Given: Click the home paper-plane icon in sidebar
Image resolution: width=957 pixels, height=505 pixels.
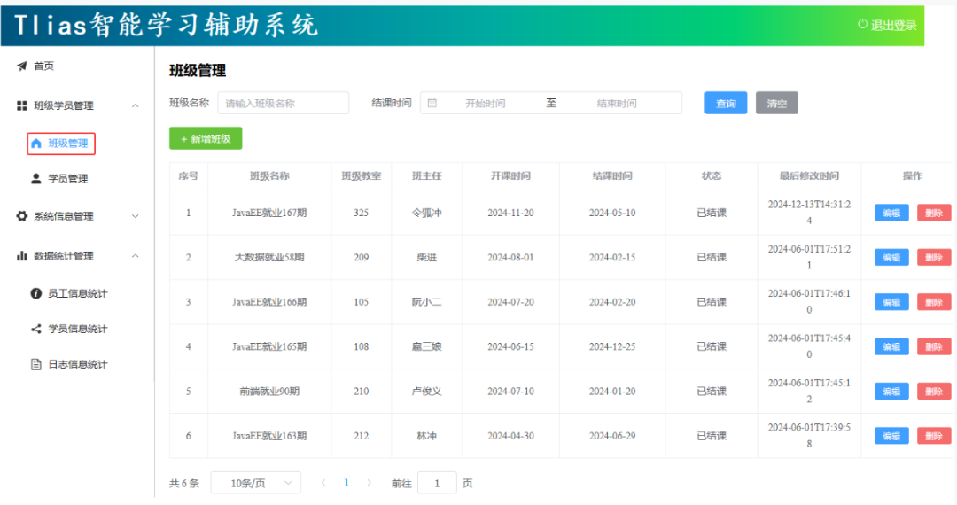Looking at the screenshot, I should click(x=22, y=66).
